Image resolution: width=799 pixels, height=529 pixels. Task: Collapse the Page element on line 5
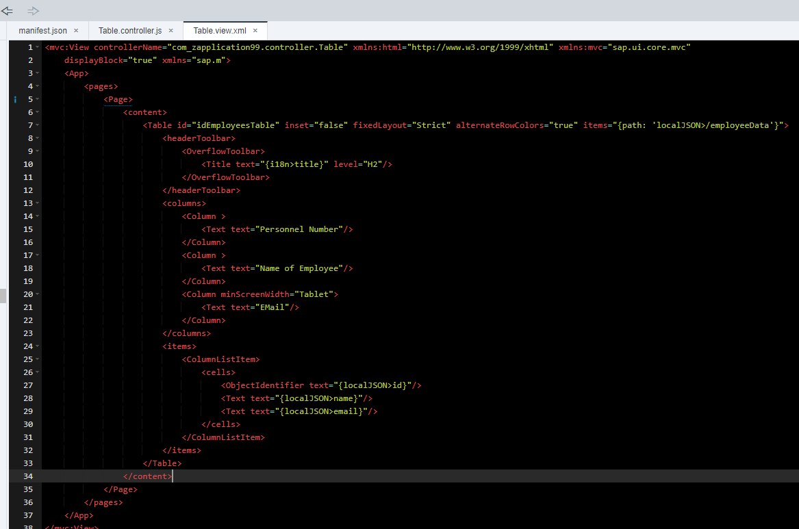click(36, 99)
